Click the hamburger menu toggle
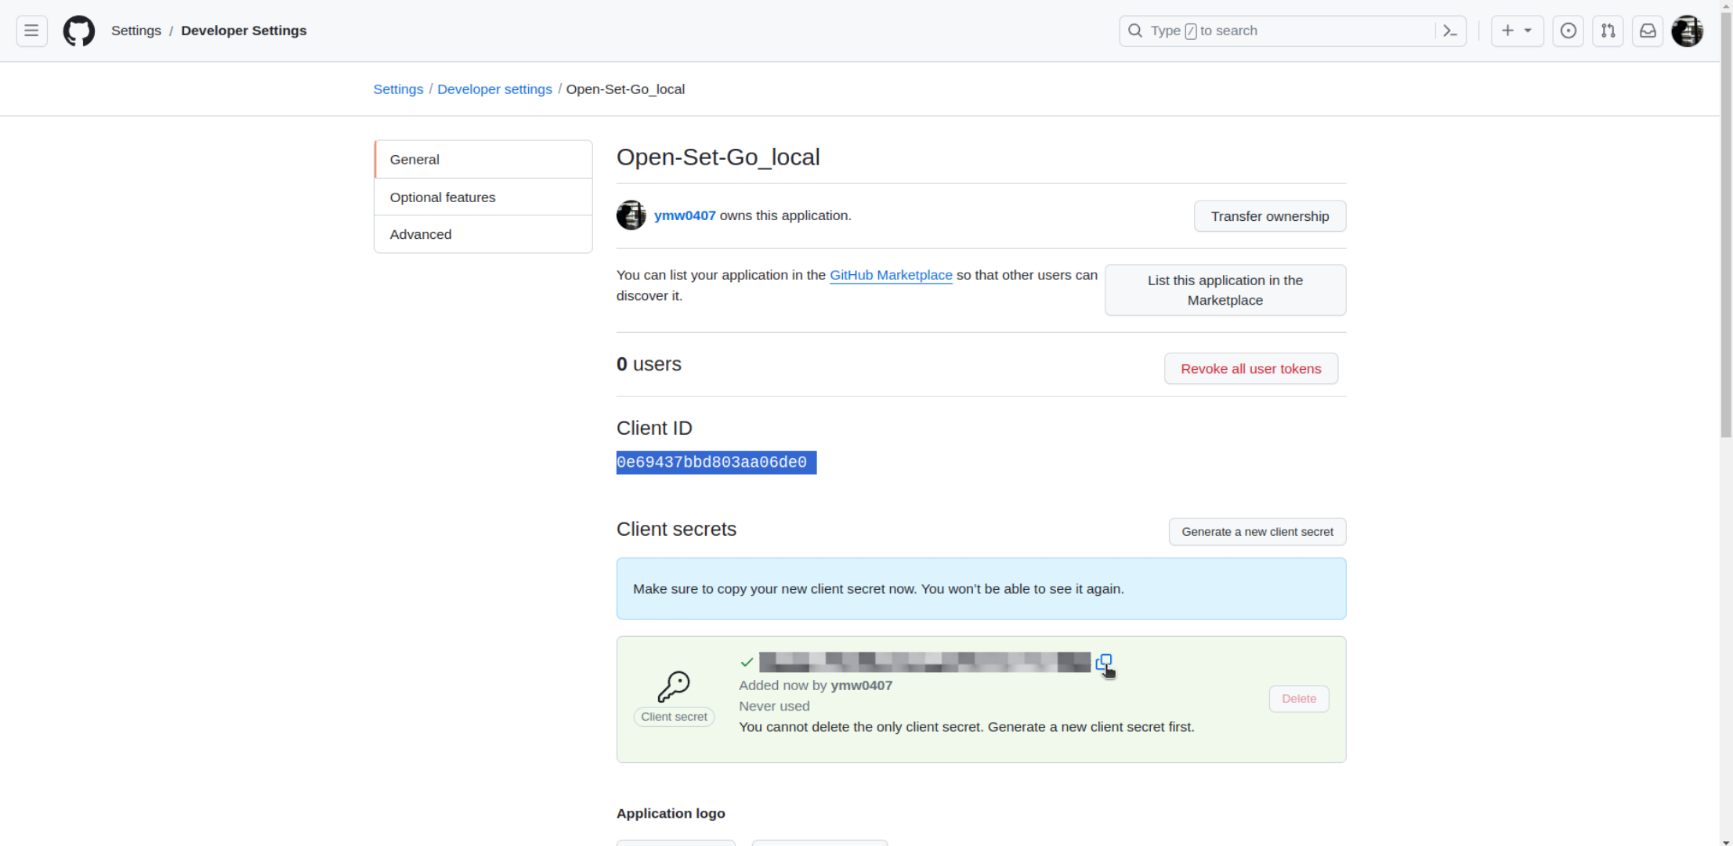 (x=31, y=30)
